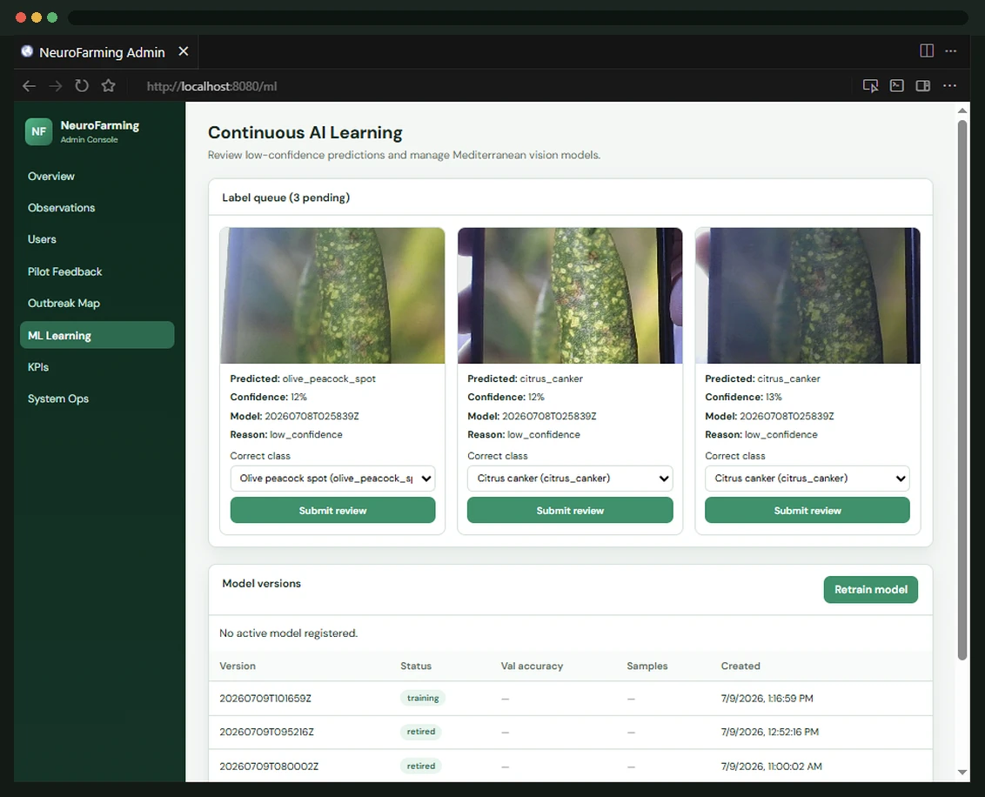This screenshot has height=797, width=985.
Task: Click version 20260709T101659Z row
Action: click(x=571, y=699)
